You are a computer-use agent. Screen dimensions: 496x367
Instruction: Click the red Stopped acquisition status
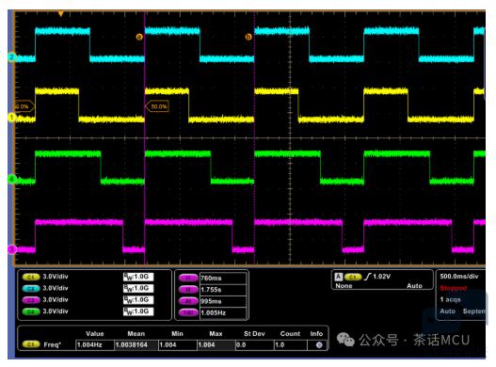(x=454, y=288)
